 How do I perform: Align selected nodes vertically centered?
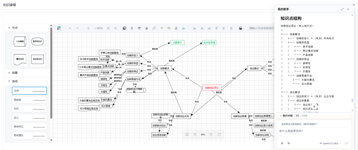(x=224, y=28)
